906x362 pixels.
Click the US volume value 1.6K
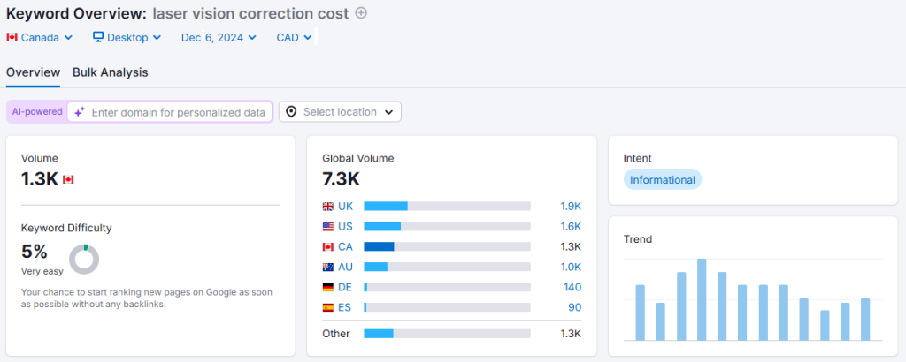click(570, 226)
